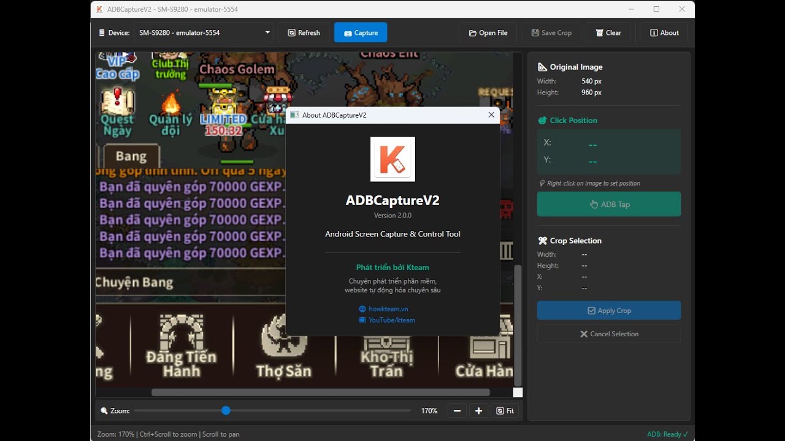This screenshot has width=785, height=441.
Task: Click the blue Capture button
Action: pos(361,32)
